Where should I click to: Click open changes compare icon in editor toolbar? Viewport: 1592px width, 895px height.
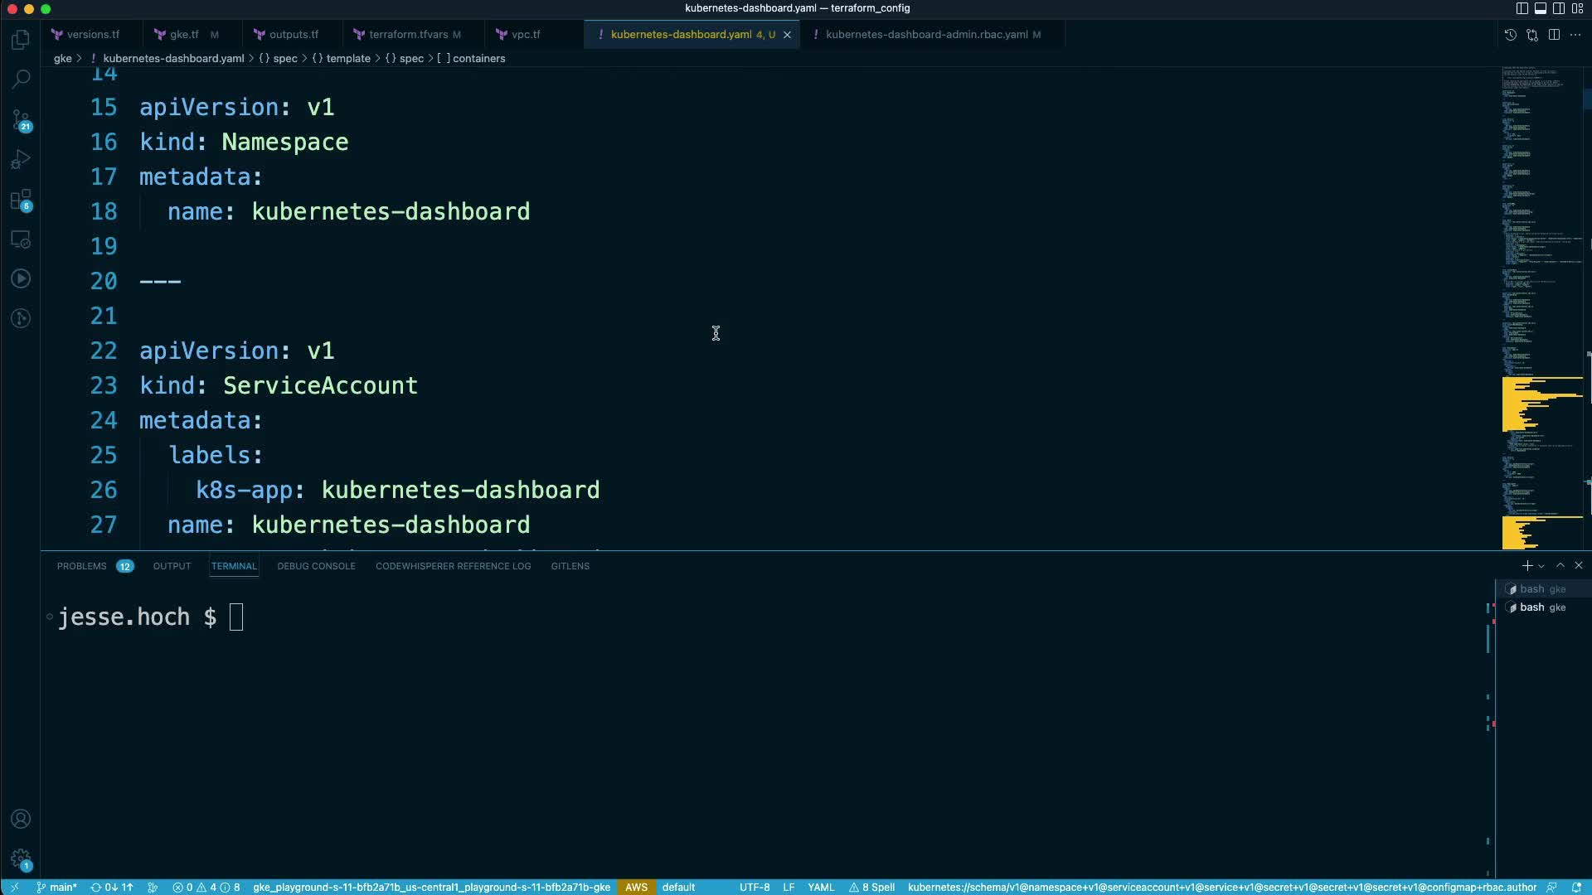pyautogui.click(x=1531, y=35)
